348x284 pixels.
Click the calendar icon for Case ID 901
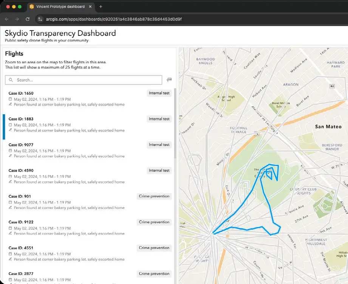pyautogui.click(x=10, y=202)
